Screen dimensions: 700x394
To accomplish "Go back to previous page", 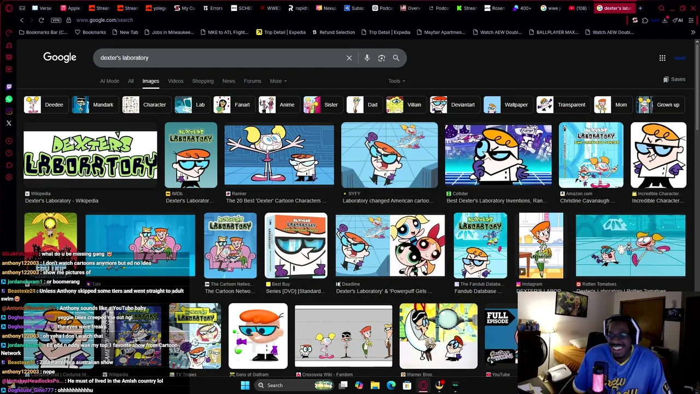I will tap(22, 20).
